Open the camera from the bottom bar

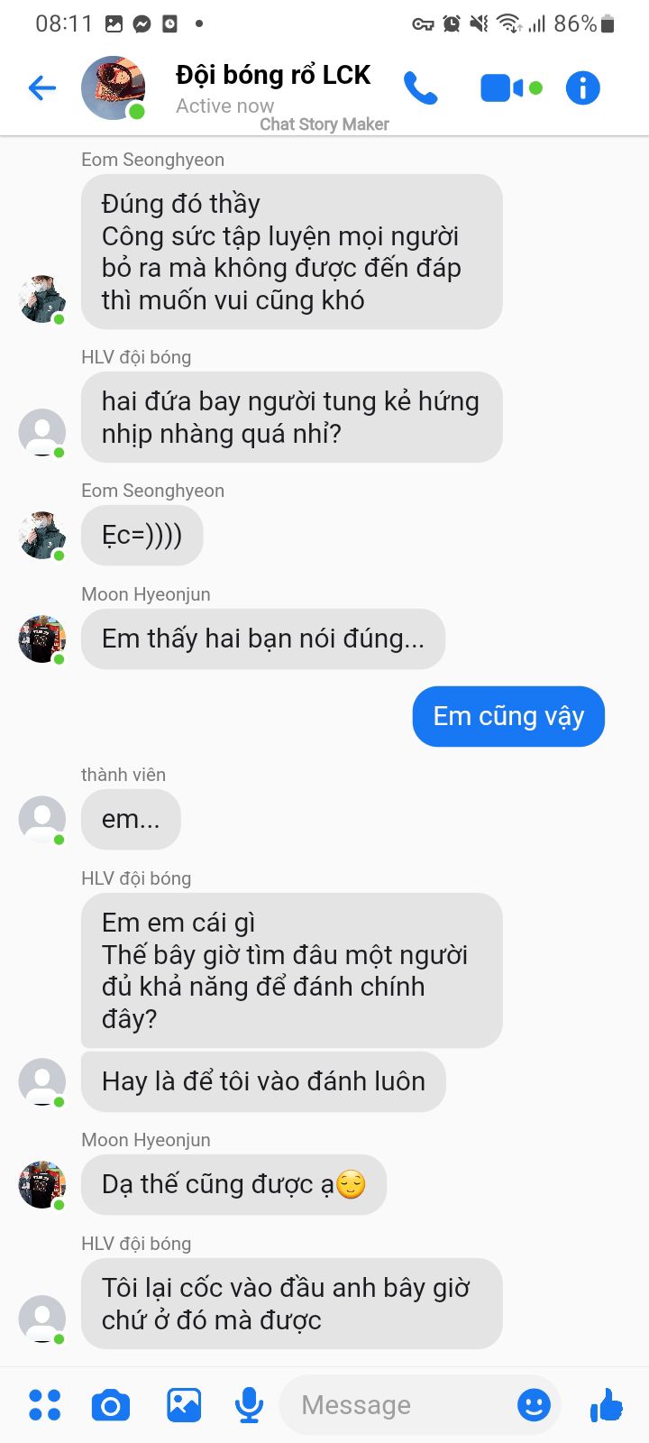111,1405
